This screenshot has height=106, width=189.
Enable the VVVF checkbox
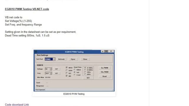click(x=67, y=70)
